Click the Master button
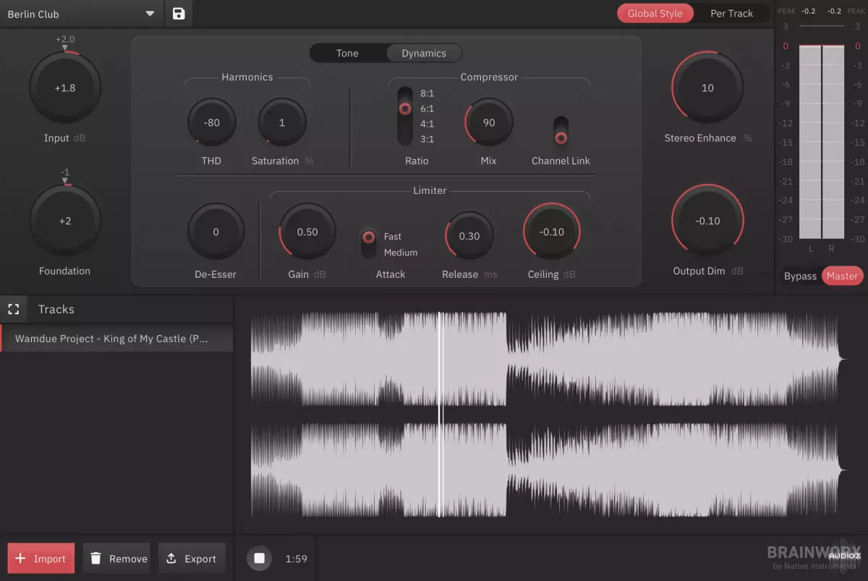This screenshot has height=581, width=868. point(842,276)
